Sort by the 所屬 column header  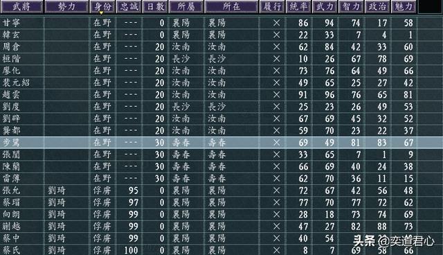[x=186, y=6]
